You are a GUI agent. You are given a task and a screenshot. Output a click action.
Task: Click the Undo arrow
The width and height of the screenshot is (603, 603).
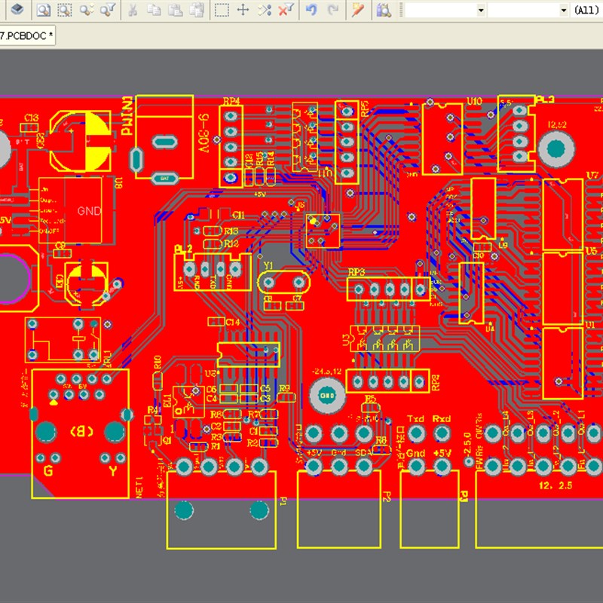[311, 10]
